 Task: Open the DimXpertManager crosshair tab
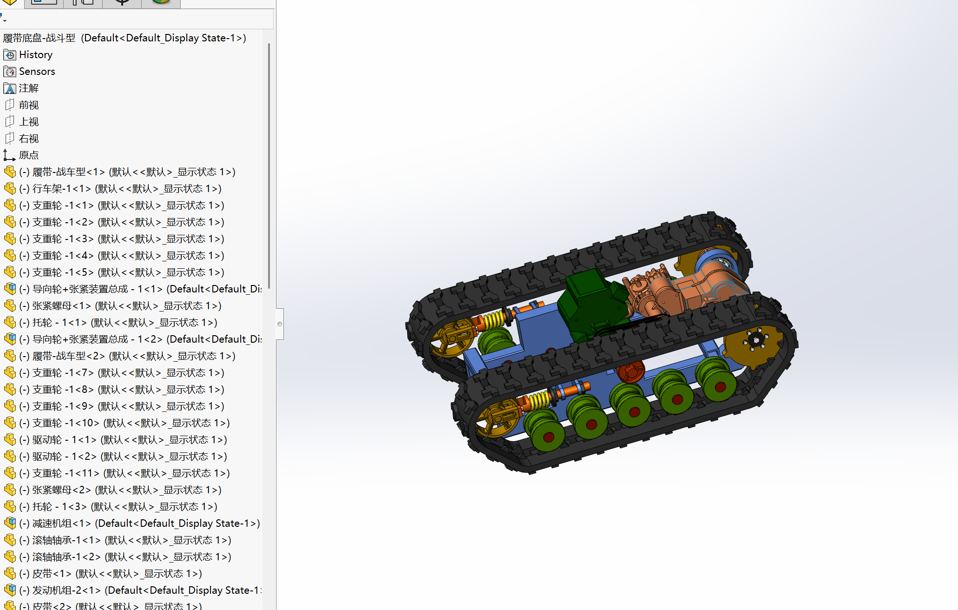122,3
